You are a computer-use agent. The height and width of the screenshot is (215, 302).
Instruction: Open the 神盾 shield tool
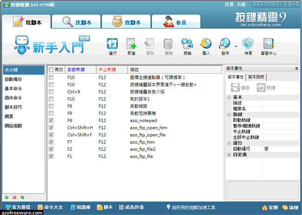pyautogui.click(x=248, y=45)
